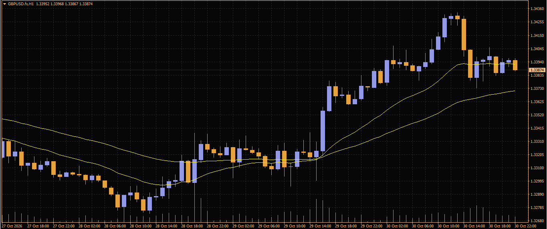Click the 29 Oct 10:00 time axis label

(x=295, y=226)
